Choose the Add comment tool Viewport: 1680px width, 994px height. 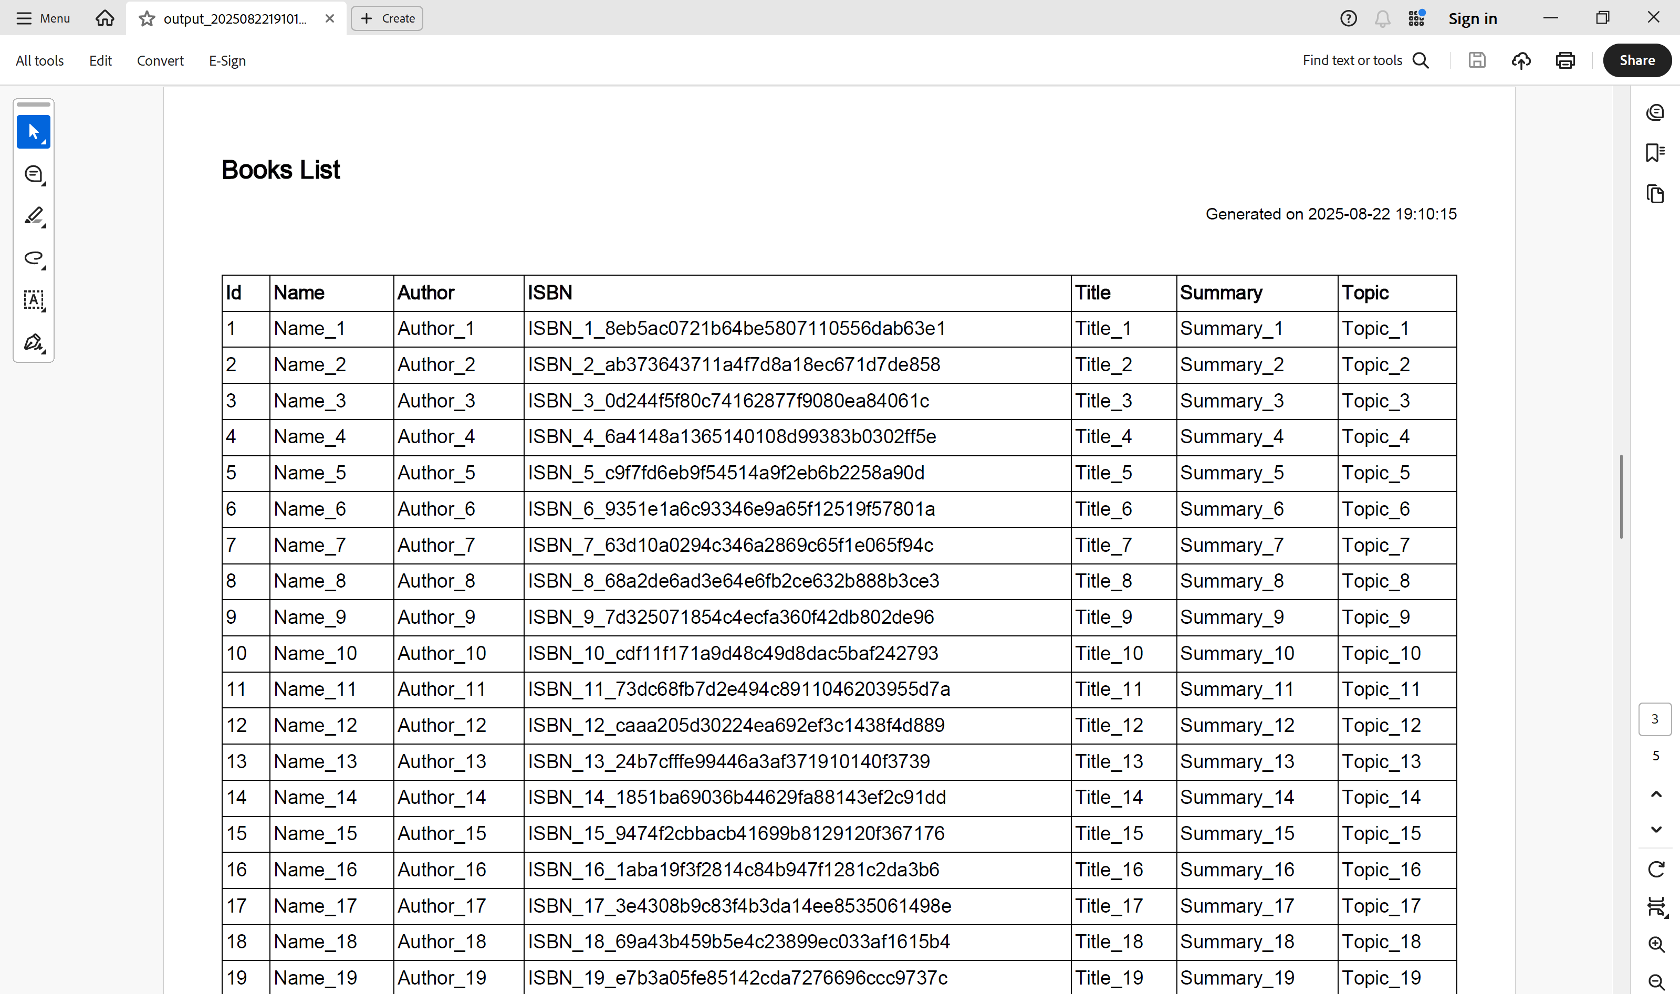coord(33,174)
